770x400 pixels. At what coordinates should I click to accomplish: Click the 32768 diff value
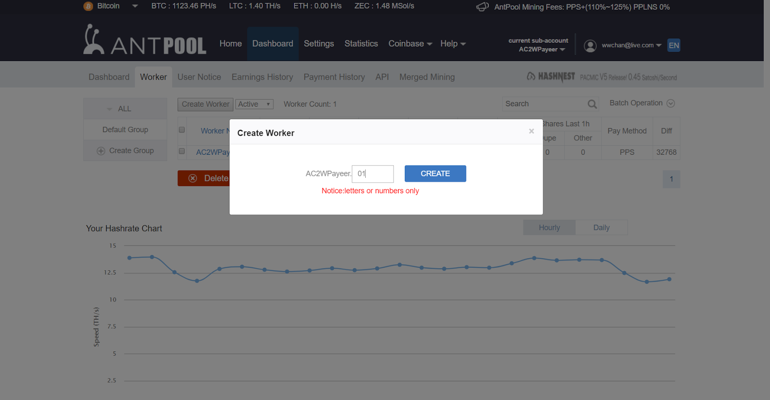(x=667, y=152)
